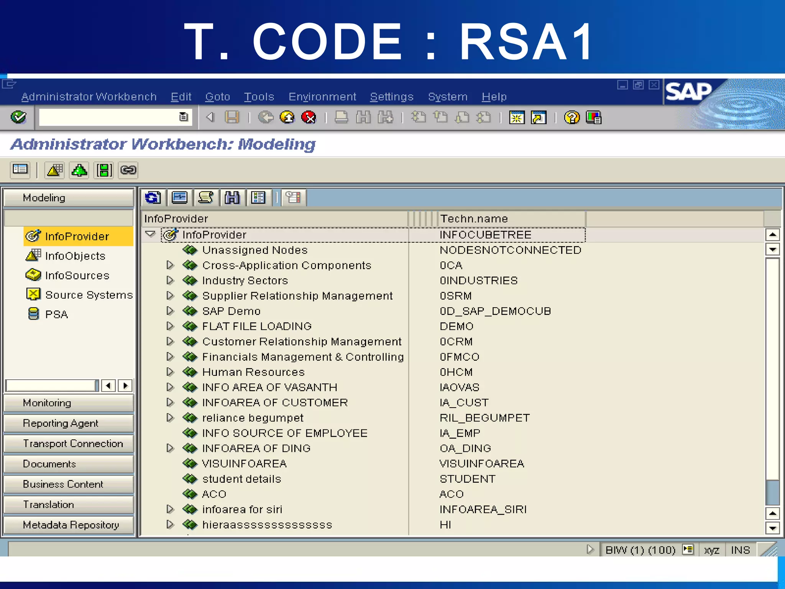Click the yellow Exit up-arrow icon
Image resolution: width=785 pixels, height=589 pixels.
pos(287,117)
